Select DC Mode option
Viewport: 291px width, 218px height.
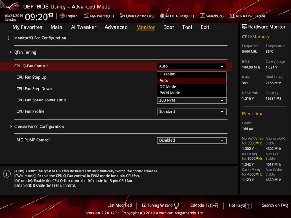(x=192, y=86)
